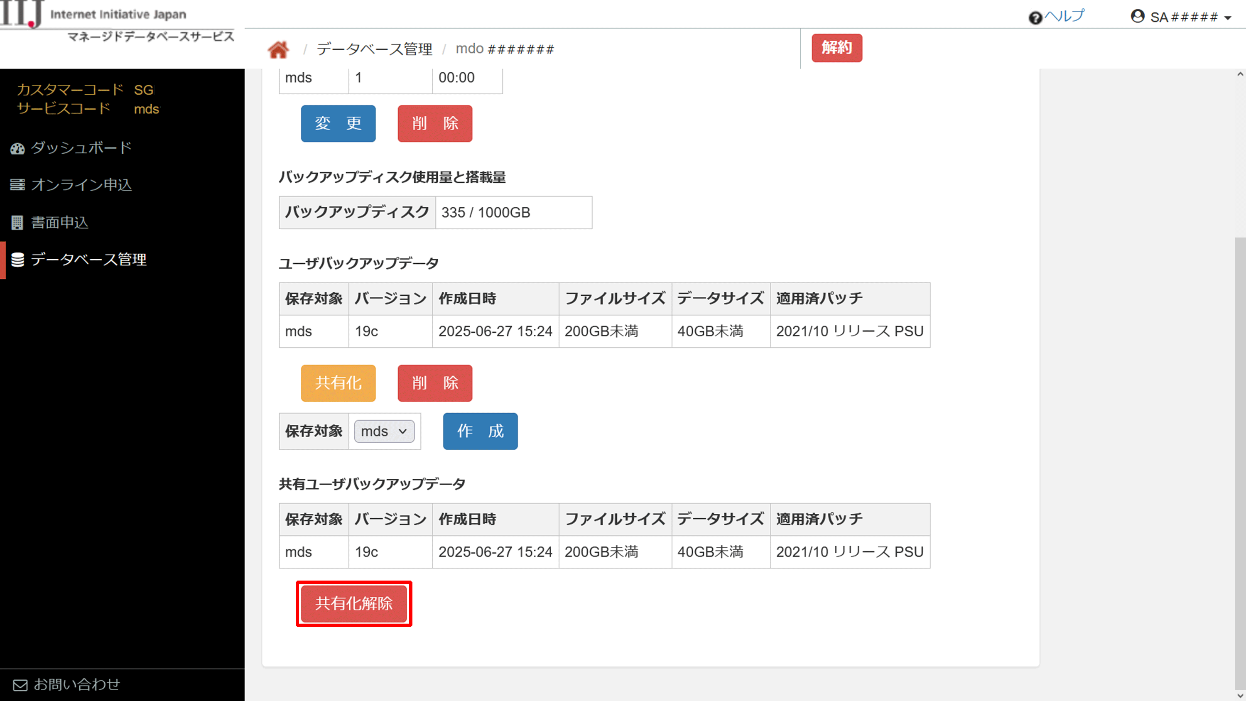Click the red 解約 button
The height and width of the screenshot is (701, 1246).
tap(836, 48)
